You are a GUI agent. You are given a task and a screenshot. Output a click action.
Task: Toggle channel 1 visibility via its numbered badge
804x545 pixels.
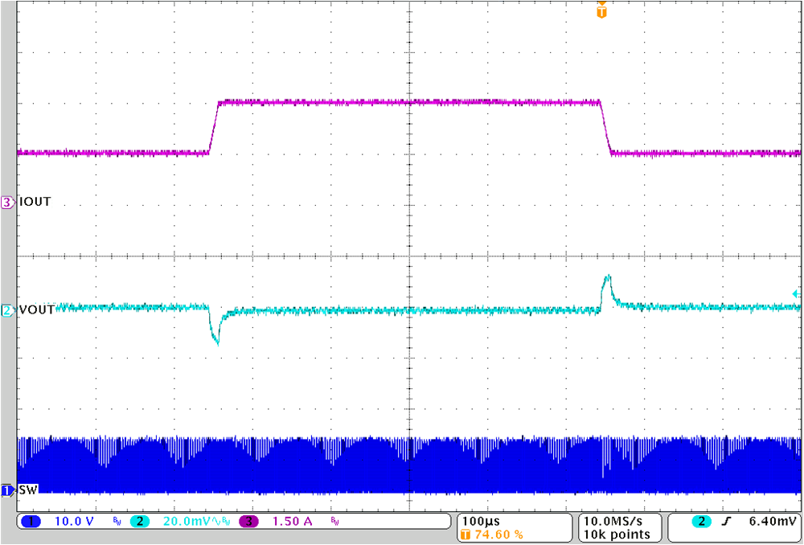(30, 521)
